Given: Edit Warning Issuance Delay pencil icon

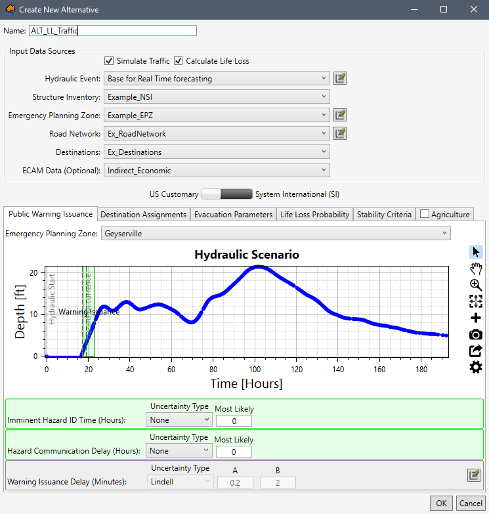Looking at the screenshot, I should pos(474,475).
